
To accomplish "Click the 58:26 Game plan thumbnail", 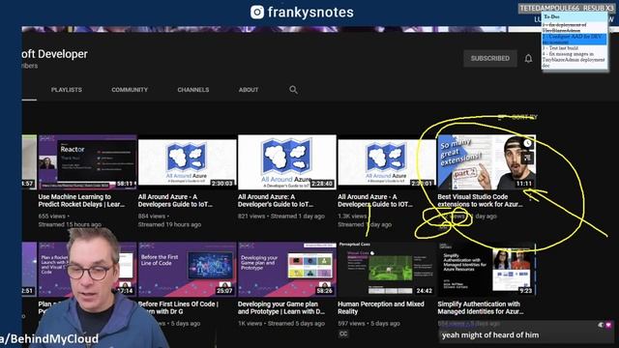I will pos(287,269).
